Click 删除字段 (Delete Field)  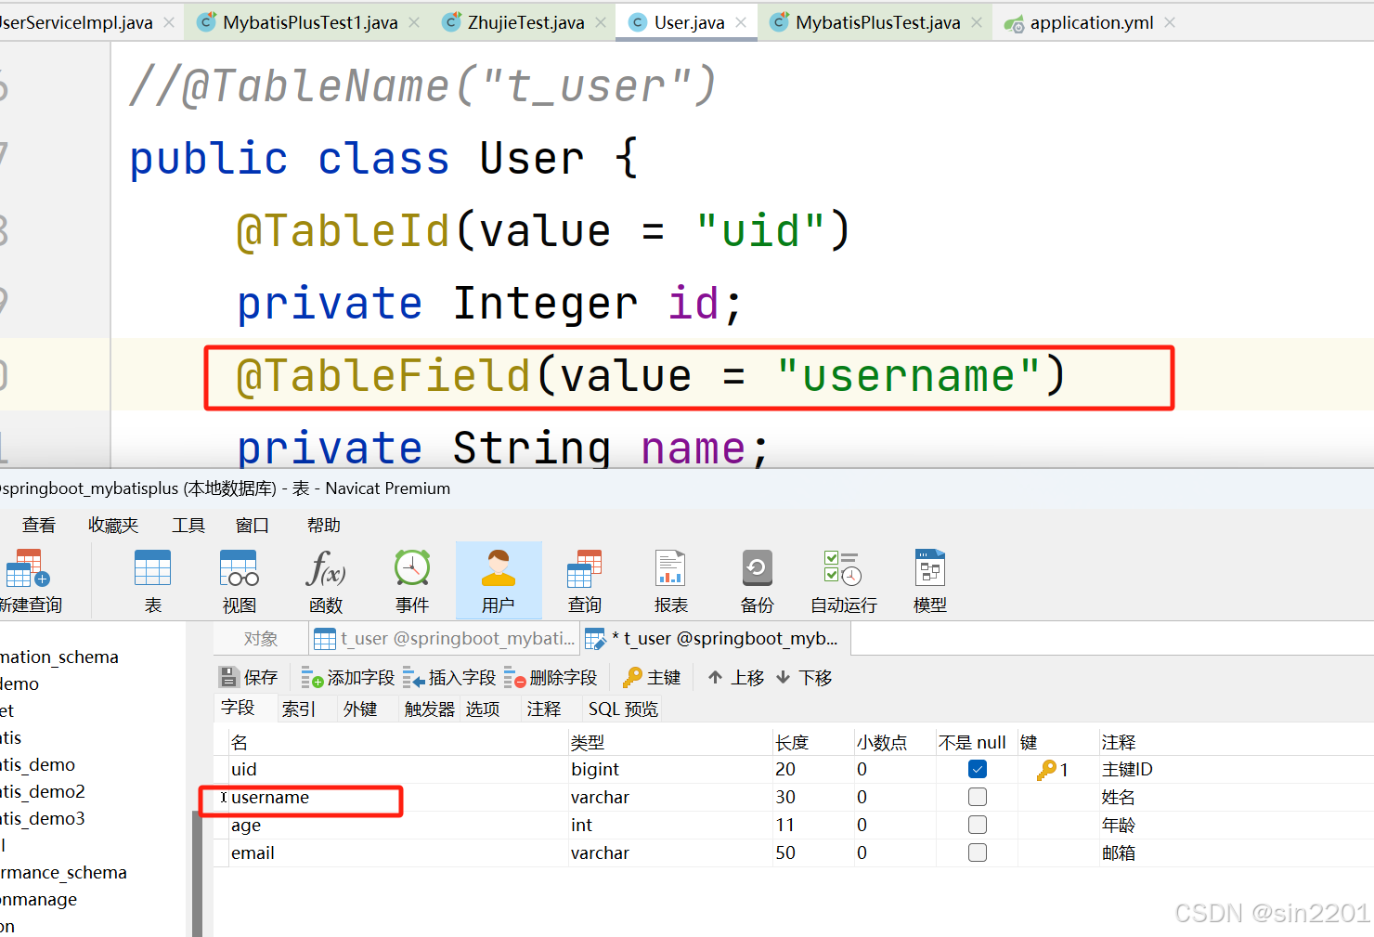tap(551, 677)
